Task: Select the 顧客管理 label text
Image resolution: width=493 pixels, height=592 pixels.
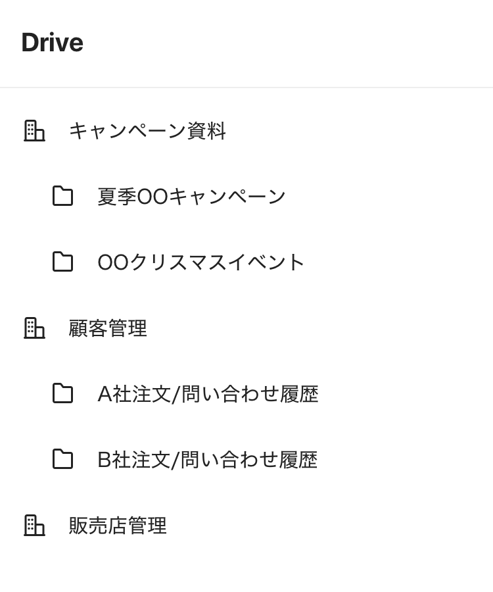Action: (x=108, y=328)
